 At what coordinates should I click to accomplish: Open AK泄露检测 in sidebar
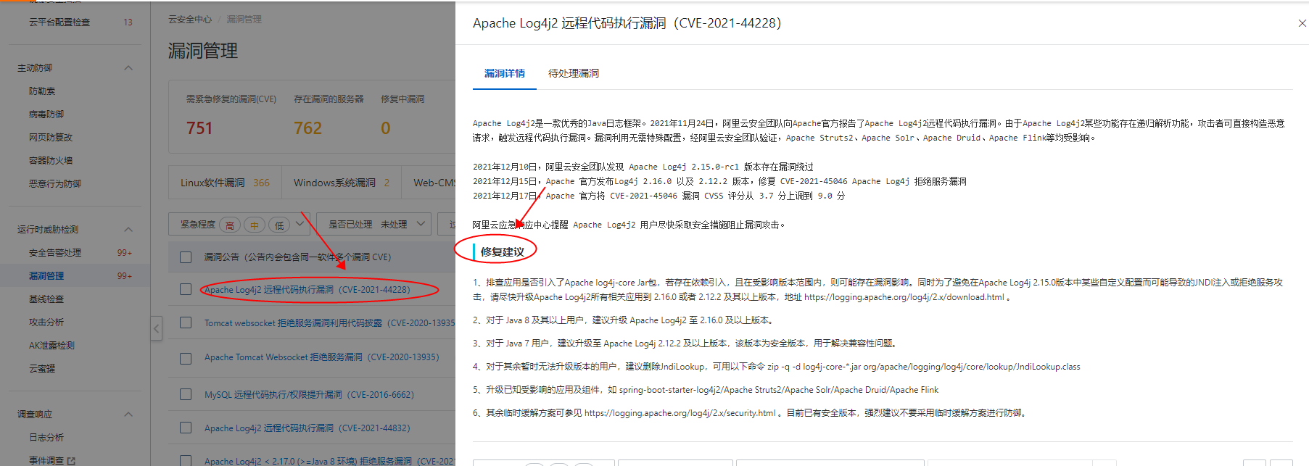(x=51, y=346)
